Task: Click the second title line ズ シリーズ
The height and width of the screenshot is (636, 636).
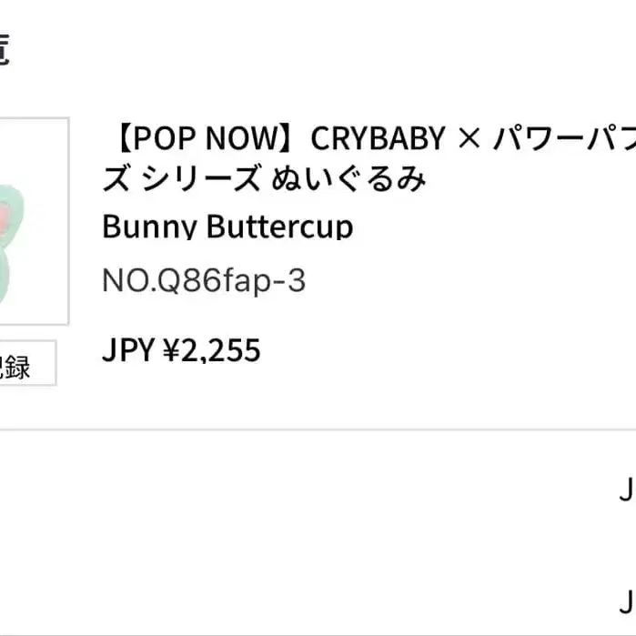Action: tap(182, 179)
